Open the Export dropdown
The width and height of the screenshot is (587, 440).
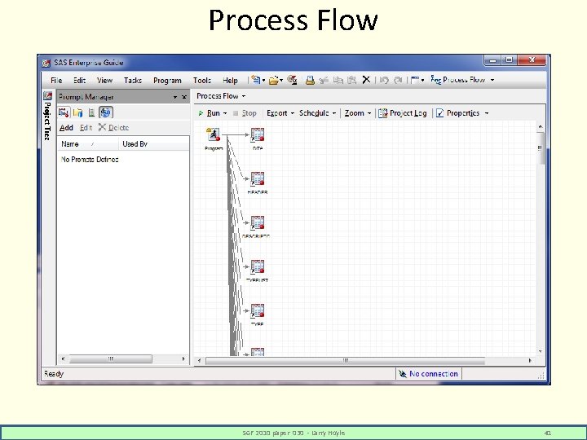coord(280,113)
